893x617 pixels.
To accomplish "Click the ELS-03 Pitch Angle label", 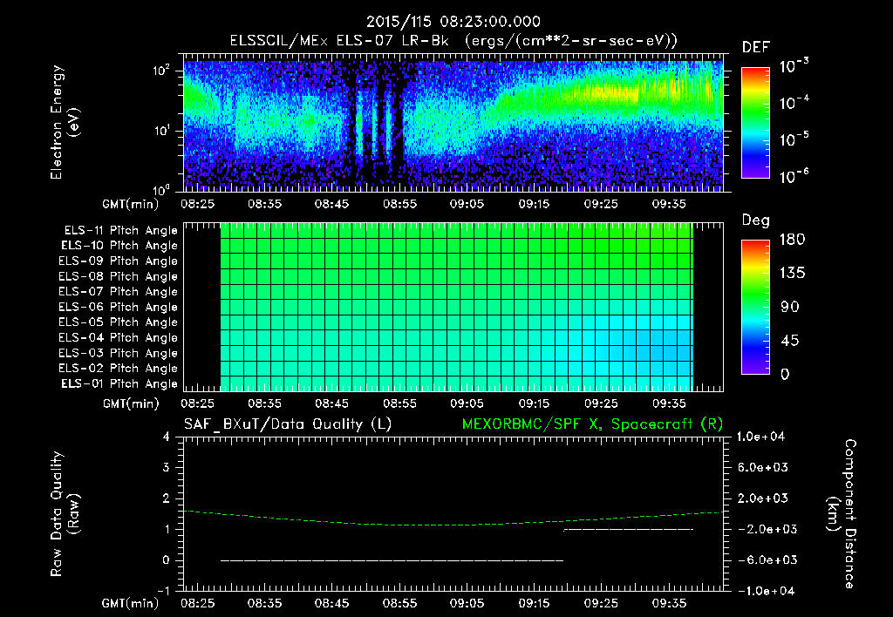I will [x=118, y=353].
